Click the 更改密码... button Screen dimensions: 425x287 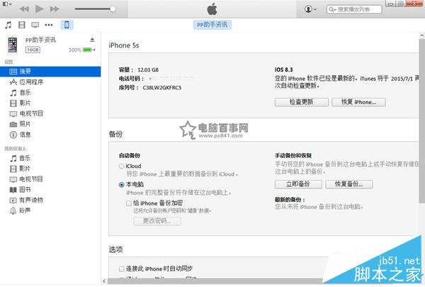point(157,221)
